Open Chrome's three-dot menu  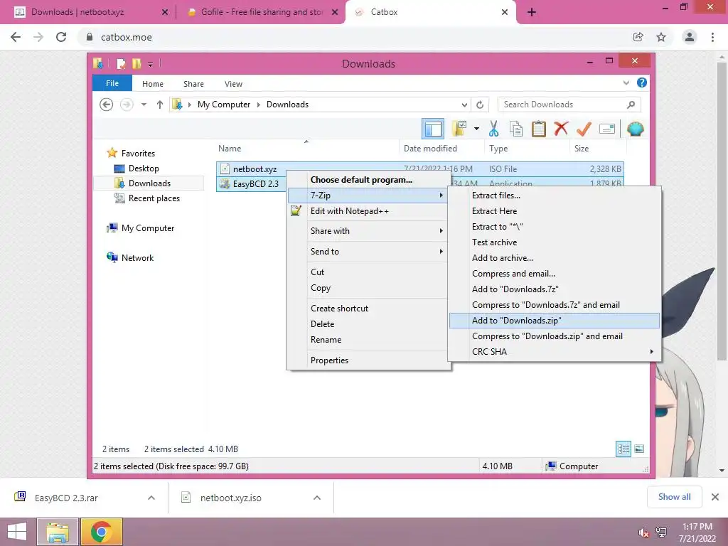[712, 37]
